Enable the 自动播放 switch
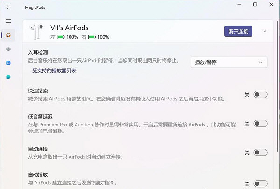This screenshot has height=189, width=280. pyautogui.click(x=260, y=184)
